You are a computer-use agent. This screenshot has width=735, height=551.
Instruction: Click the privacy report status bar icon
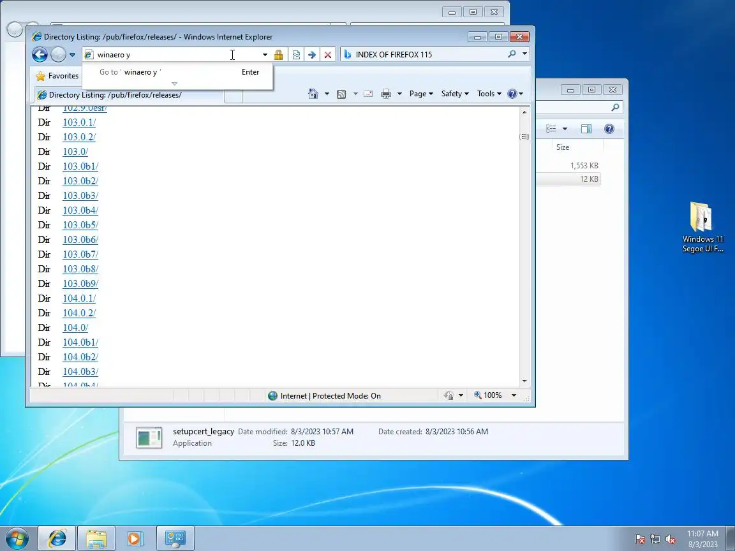pyautogui.click(x=449, y=395)
